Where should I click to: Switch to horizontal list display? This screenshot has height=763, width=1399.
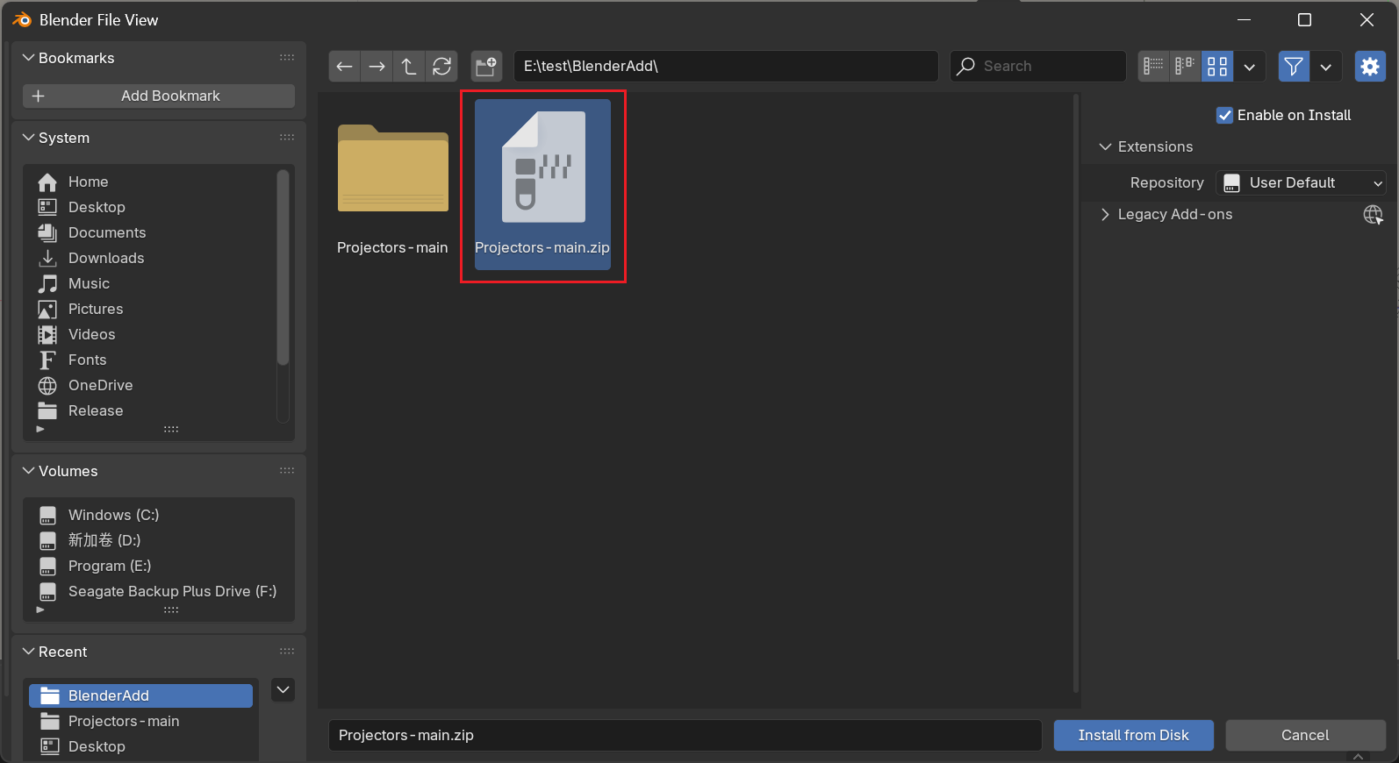click(x=1185, y=66)
